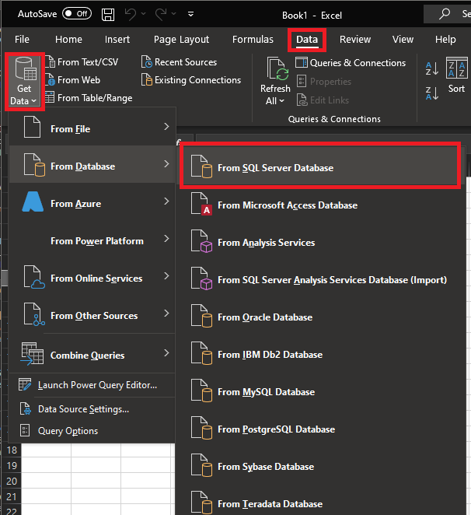This screenshot has width=471, height=515.
Task: Sort A to Z ascending icon
Action: click(x=431, y=68)
